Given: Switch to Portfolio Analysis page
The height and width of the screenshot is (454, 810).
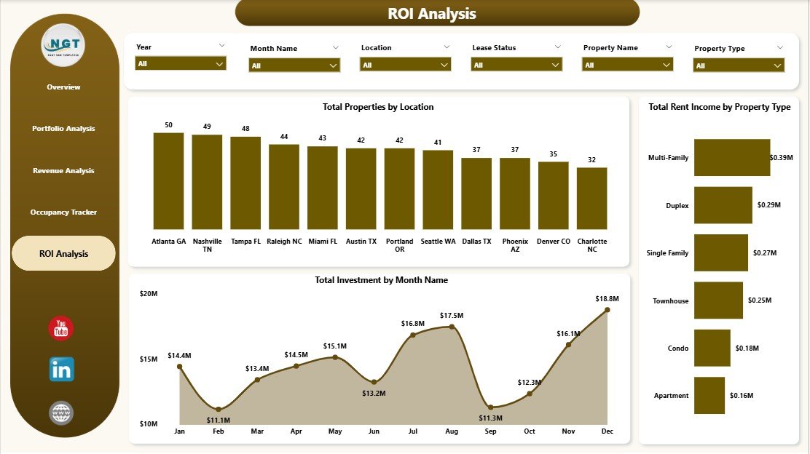Looking at the screenshot, I should (x=63, y=128).
